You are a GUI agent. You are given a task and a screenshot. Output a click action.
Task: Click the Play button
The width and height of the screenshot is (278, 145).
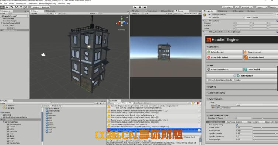(135, 7)
